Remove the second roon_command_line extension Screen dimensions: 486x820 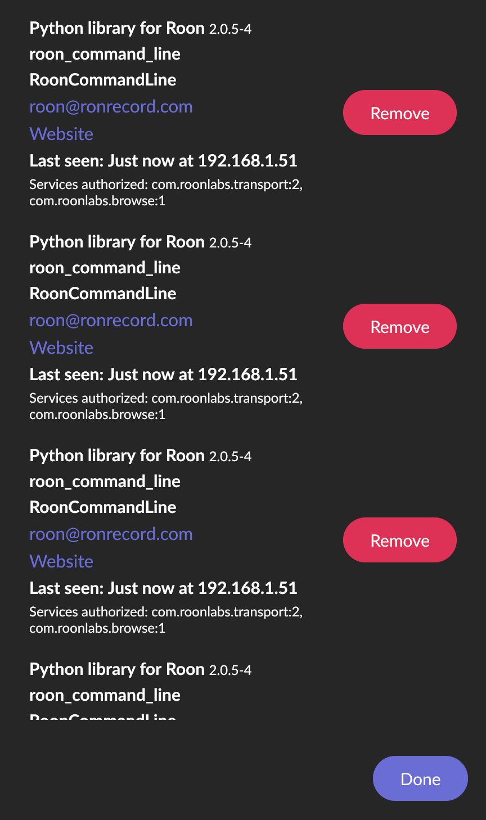coord(399,327)
